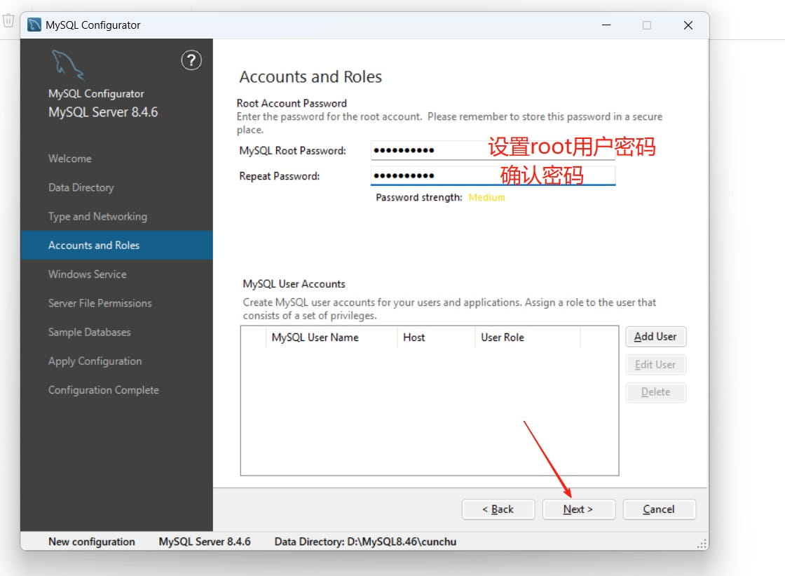Click the Root Account Password label

click(292, 103)
